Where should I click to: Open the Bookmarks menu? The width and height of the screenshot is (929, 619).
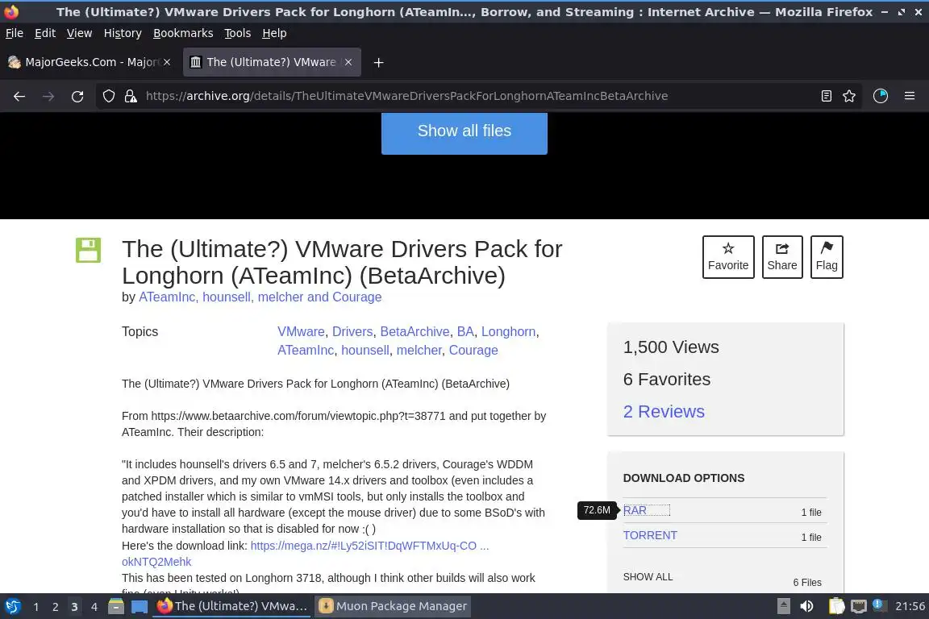point(183,33)
